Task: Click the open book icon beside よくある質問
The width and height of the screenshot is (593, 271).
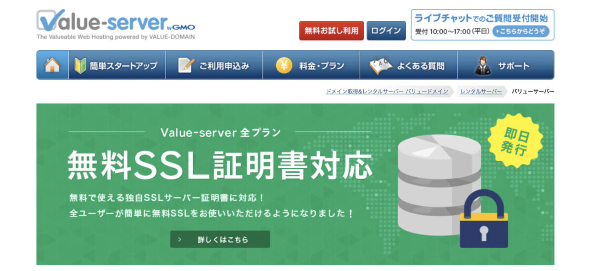Action: coord(381,65)
